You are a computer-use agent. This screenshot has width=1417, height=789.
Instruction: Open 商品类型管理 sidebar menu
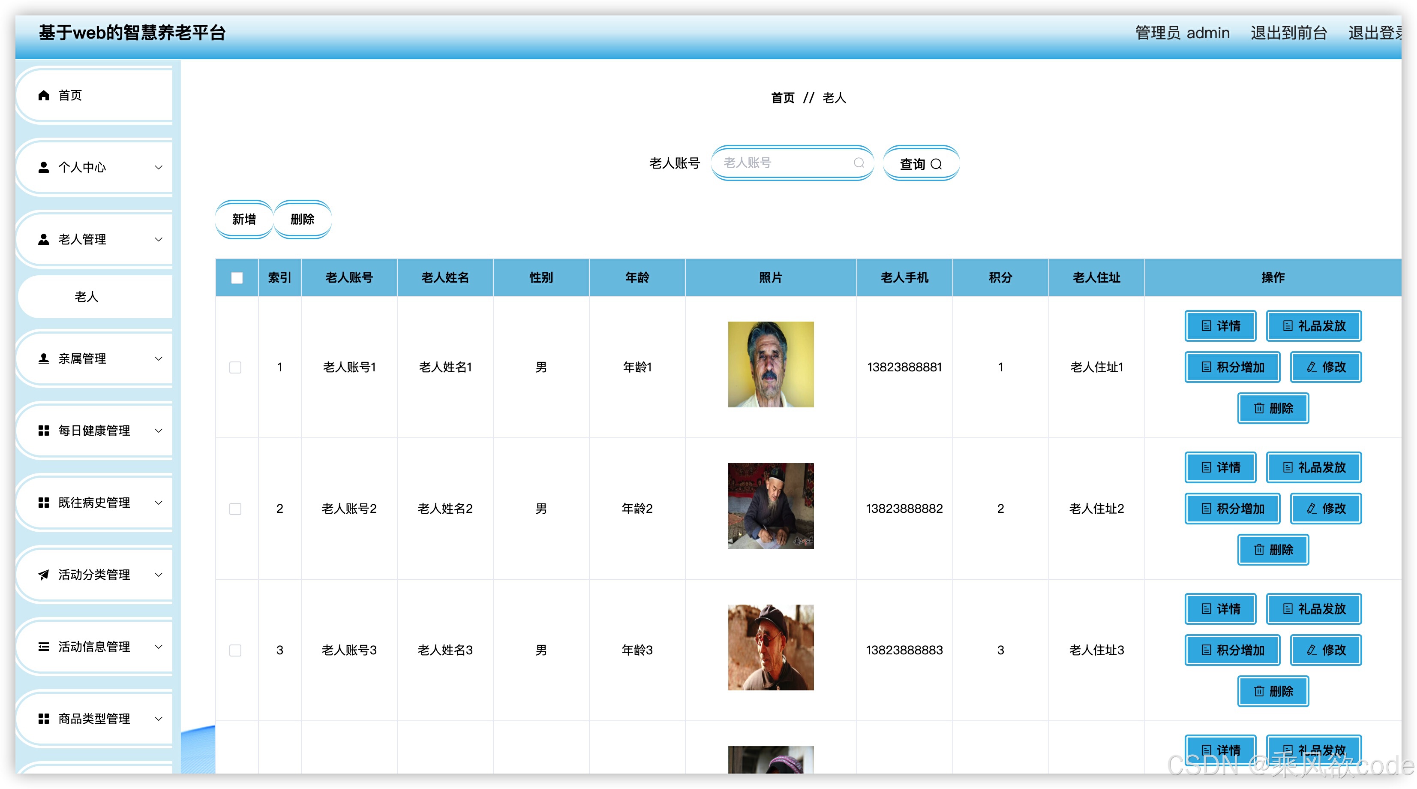94,719
